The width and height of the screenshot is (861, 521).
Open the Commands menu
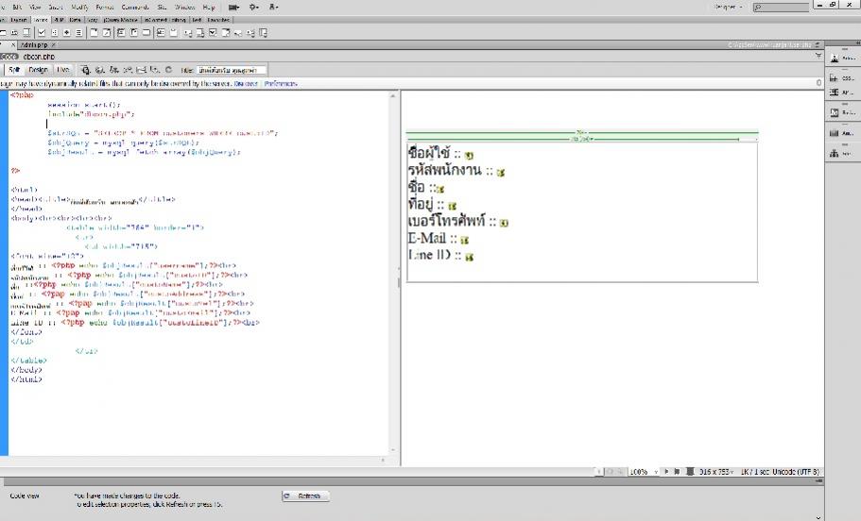click(135, 8)
